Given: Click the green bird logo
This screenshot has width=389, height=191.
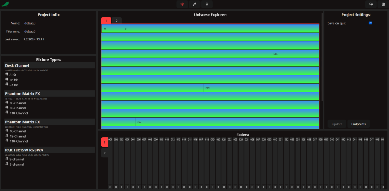Looking at the screenshot, I should [x=5, y=5].
